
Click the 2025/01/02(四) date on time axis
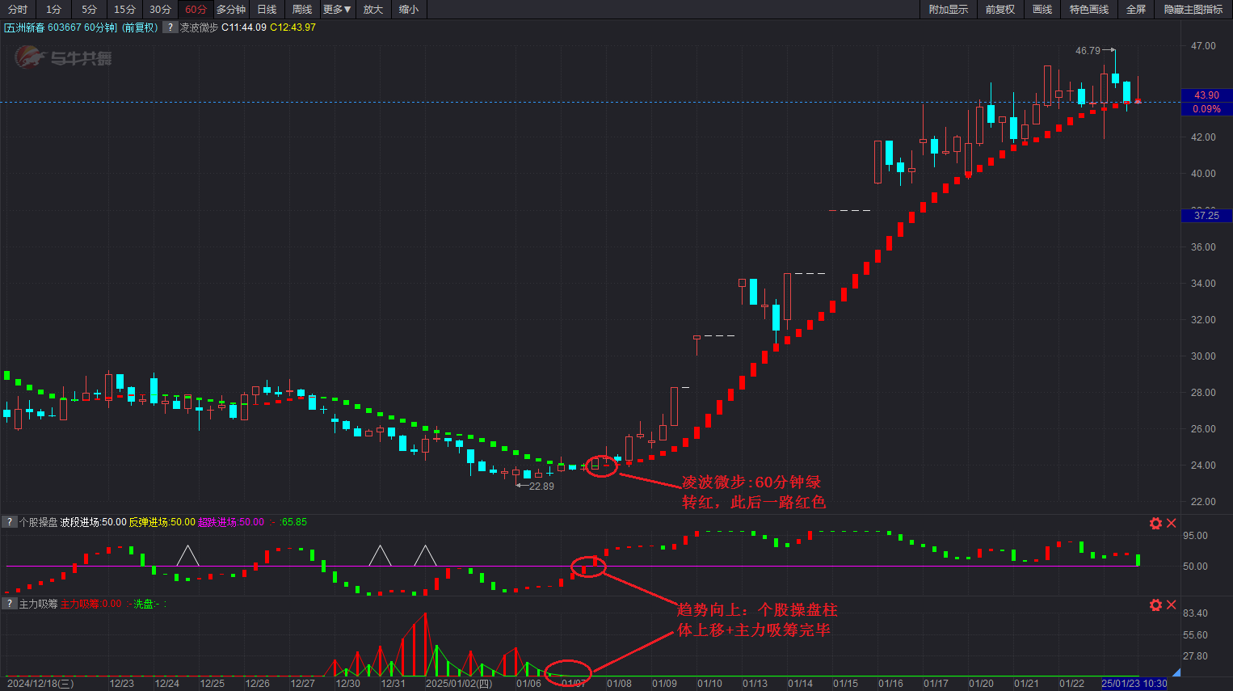pyautogui.click(x=458, y=684)
